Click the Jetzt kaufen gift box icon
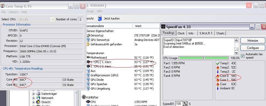266x106 pixels. 100,18
